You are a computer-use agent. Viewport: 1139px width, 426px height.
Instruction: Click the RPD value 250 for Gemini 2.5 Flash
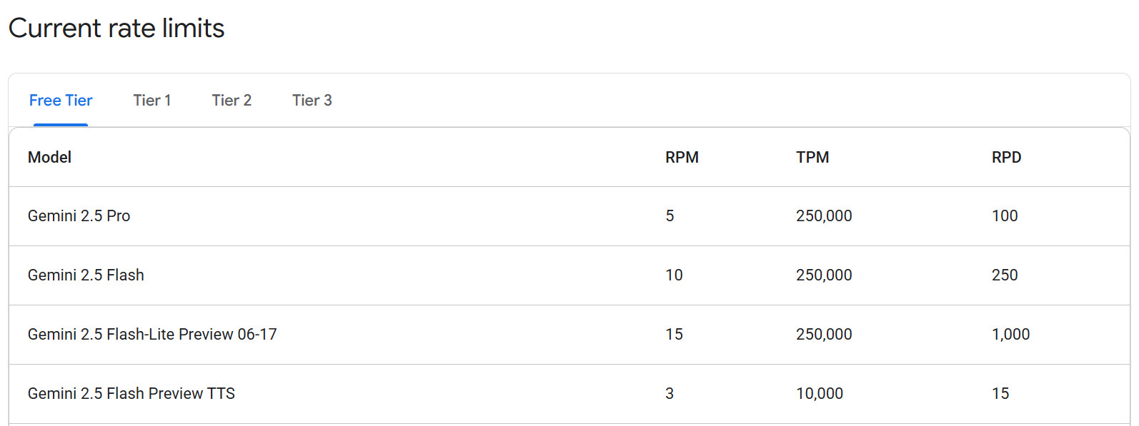[1005, 275]
